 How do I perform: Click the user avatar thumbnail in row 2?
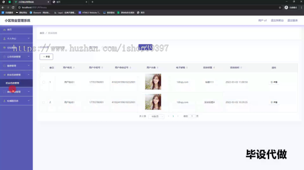point(153,102)
